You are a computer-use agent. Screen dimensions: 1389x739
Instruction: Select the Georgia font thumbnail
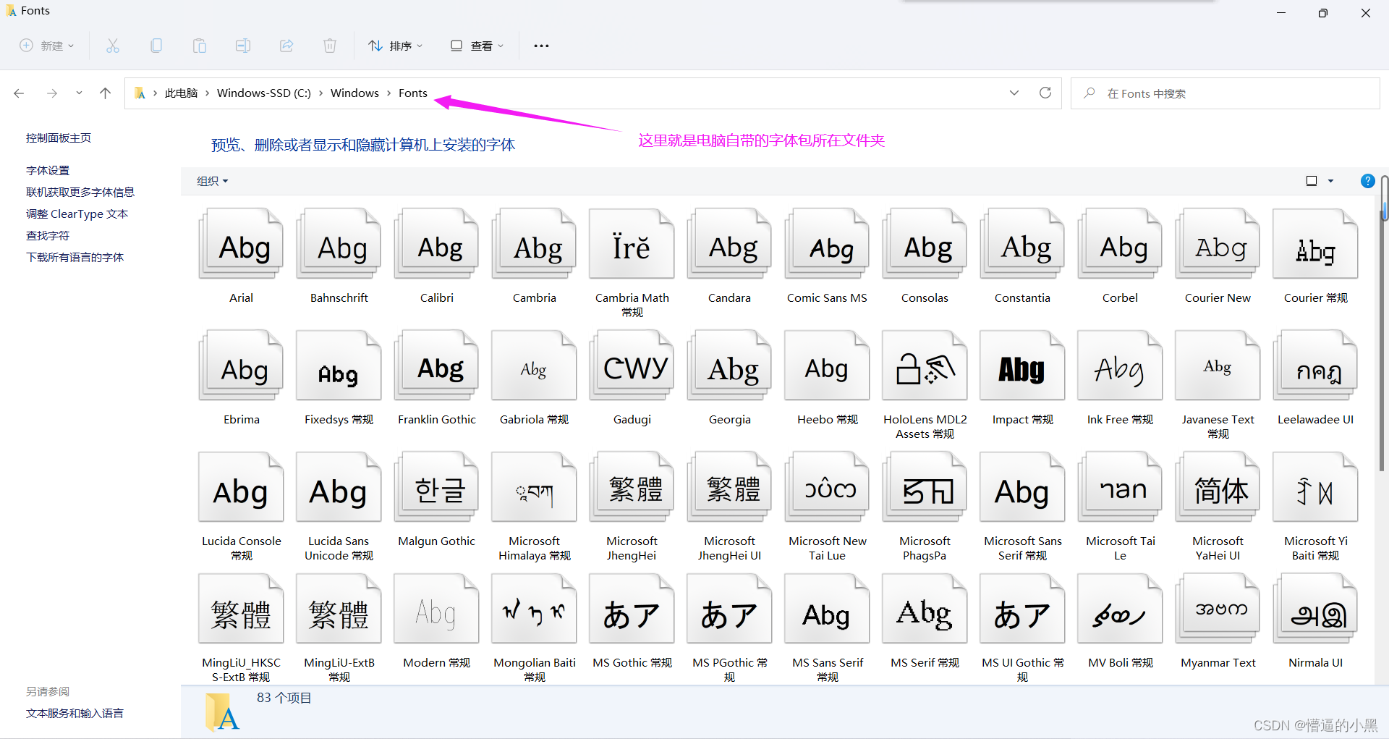click(x=729, y=366)
